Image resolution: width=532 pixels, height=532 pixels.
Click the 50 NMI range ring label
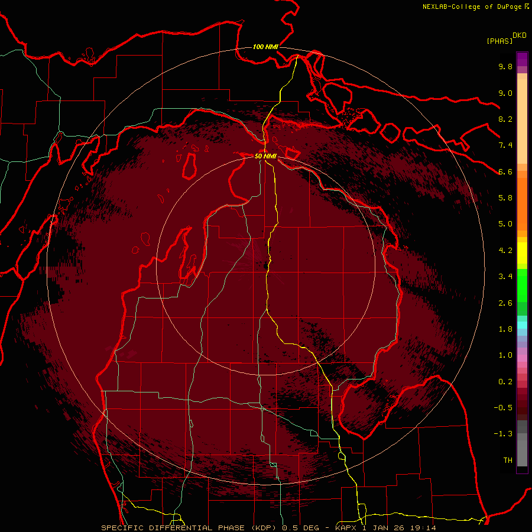click(x=265, y=157)
